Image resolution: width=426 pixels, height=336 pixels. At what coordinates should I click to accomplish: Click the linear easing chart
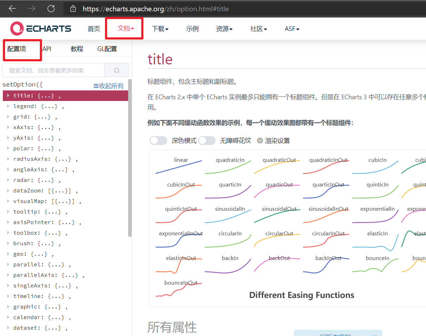(x=179, y=165)
